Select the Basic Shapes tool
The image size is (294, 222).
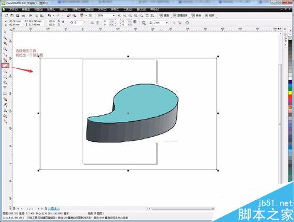click(5, 82)
